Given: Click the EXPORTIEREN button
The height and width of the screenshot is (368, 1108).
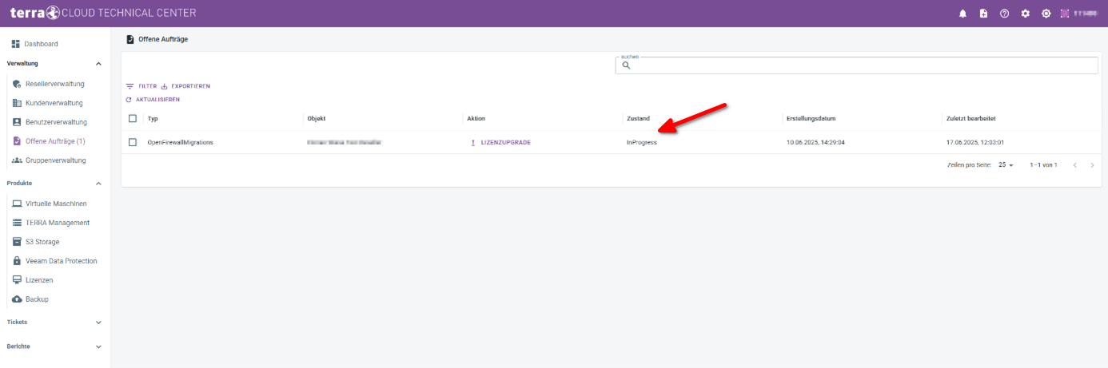Looking at the screenshot, I should (185, 86).
